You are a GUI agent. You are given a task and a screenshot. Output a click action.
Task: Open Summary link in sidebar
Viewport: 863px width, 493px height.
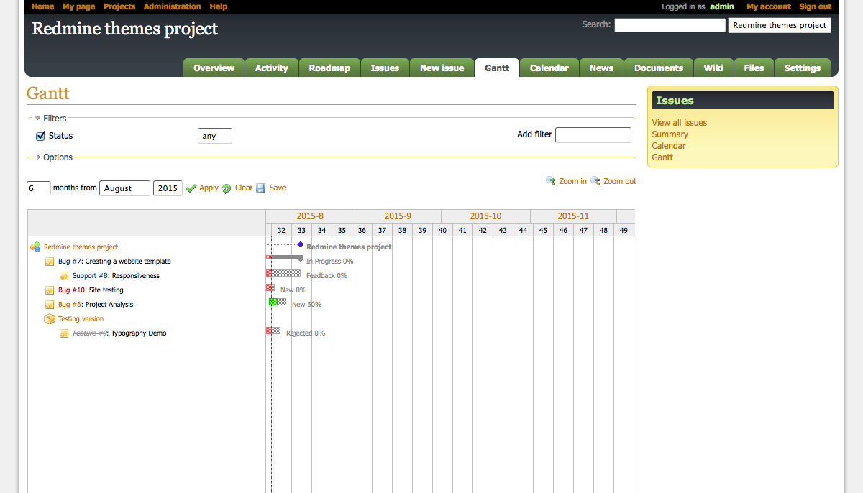(x=670, y=134)
